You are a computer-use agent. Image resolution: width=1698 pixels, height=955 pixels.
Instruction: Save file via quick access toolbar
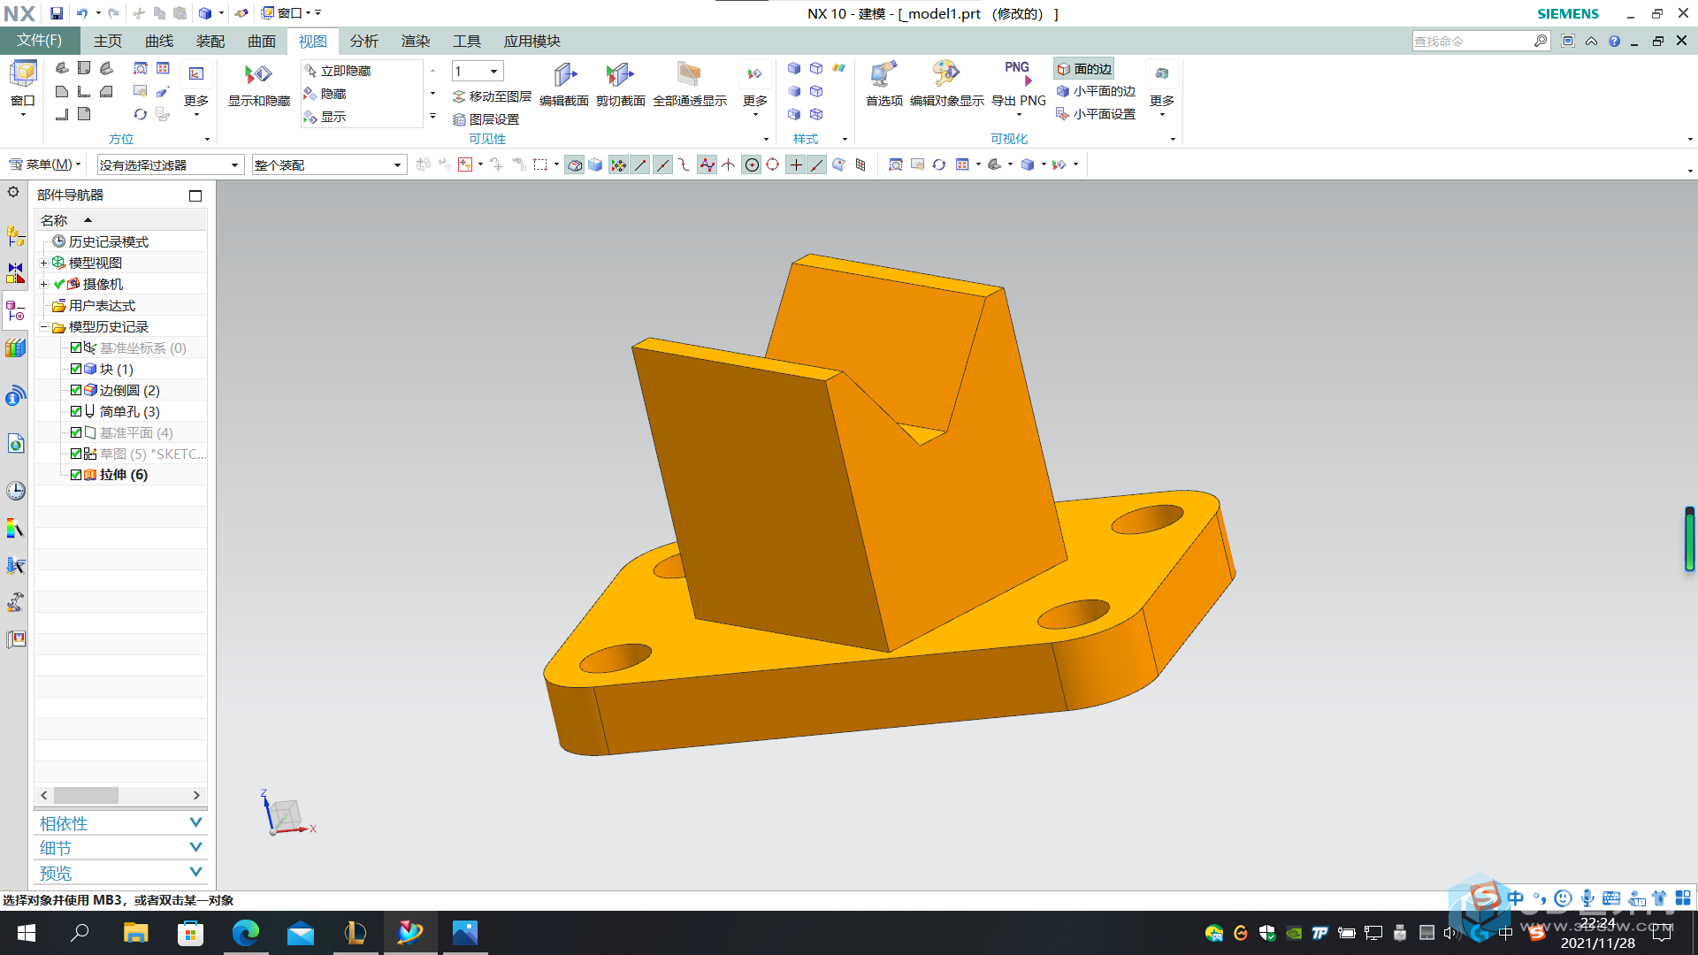coord(57,13)
